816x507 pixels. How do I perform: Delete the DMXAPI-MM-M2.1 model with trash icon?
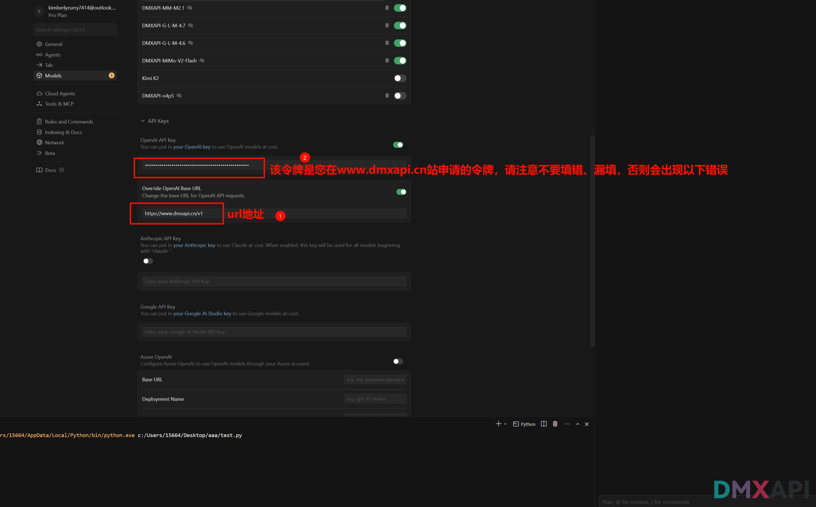[x=387, y=8]
